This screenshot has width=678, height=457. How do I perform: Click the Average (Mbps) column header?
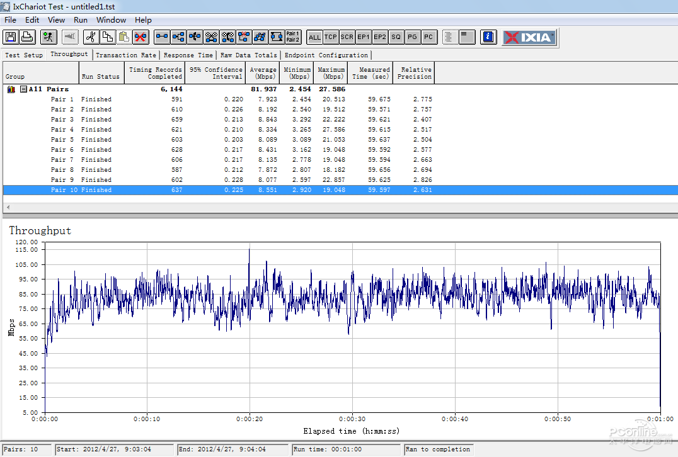click(x=263, y=72)
